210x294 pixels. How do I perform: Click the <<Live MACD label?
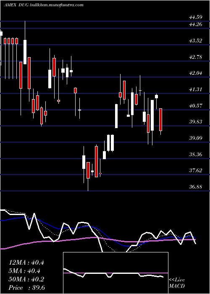pos(177,283)
